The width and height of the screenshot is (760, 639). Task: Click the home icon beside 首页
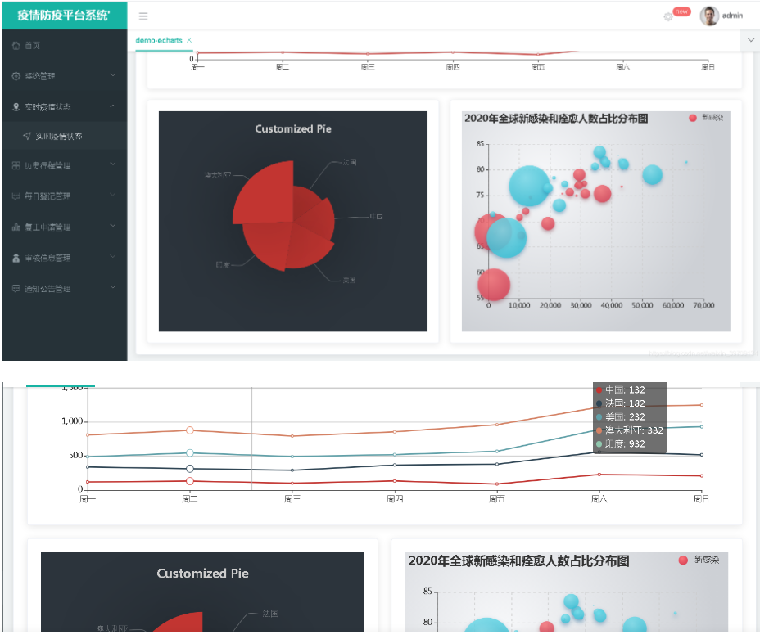tap(16, 46)
